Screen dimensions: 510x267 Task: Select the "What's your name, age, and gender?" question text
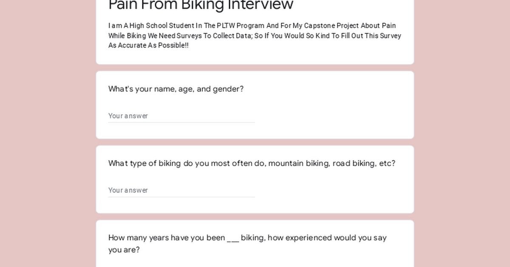pos(176,89)
